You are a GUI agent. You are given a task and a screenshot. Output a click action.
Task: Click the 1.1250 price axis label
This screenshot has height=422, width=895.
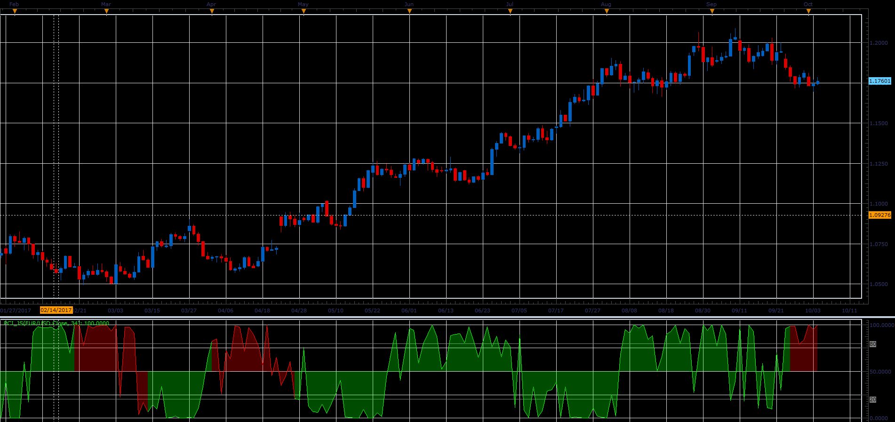click(879, 164)
